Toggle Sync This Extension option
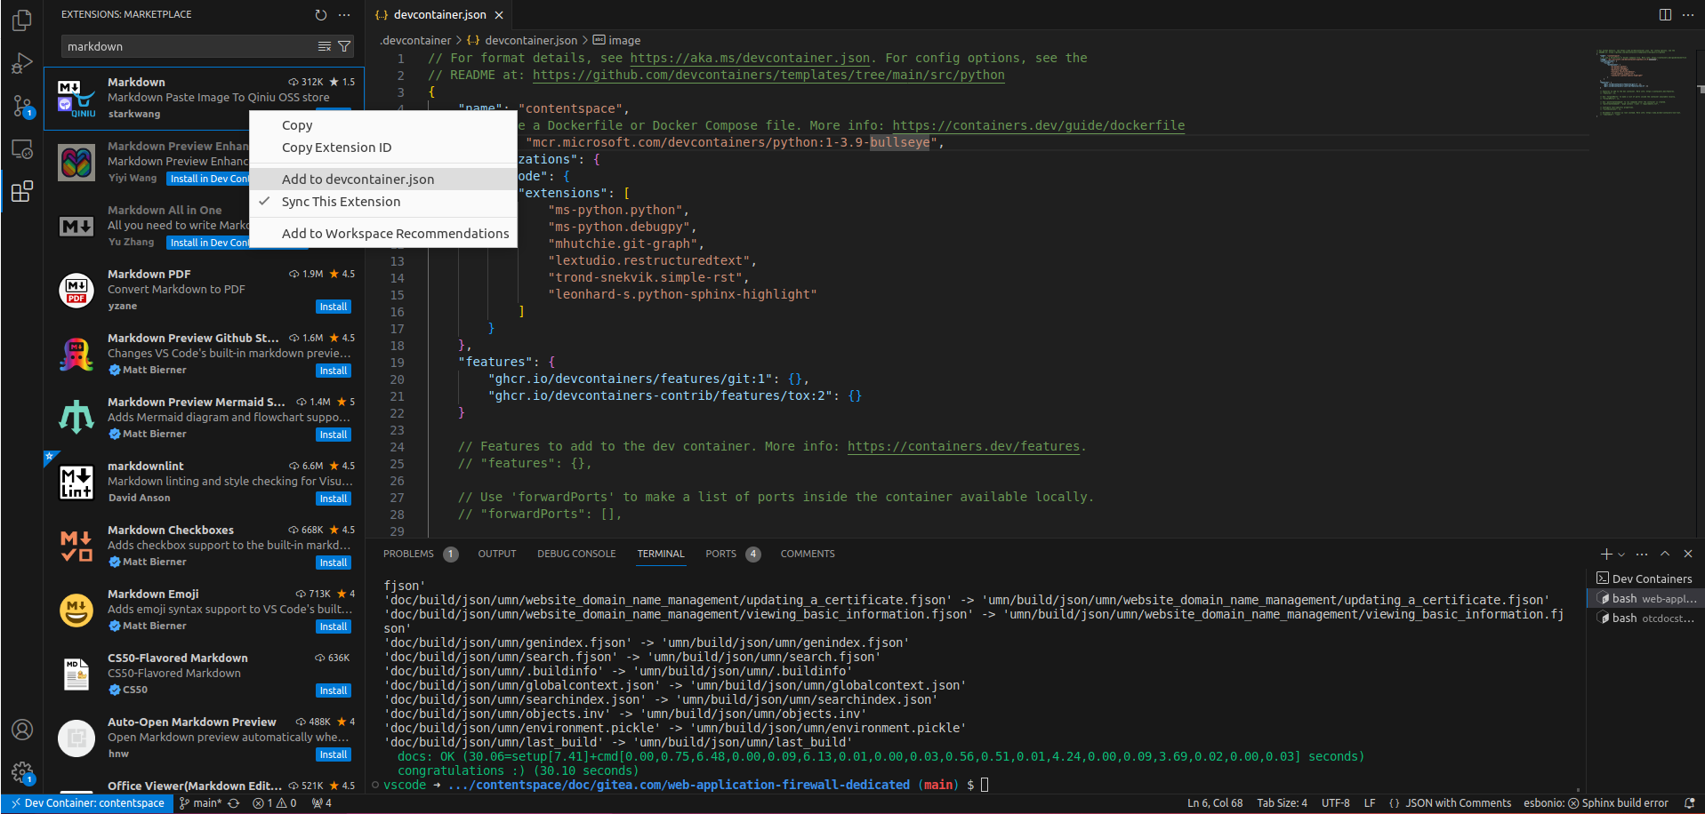The image size is (1705, 814). (383, 202)
